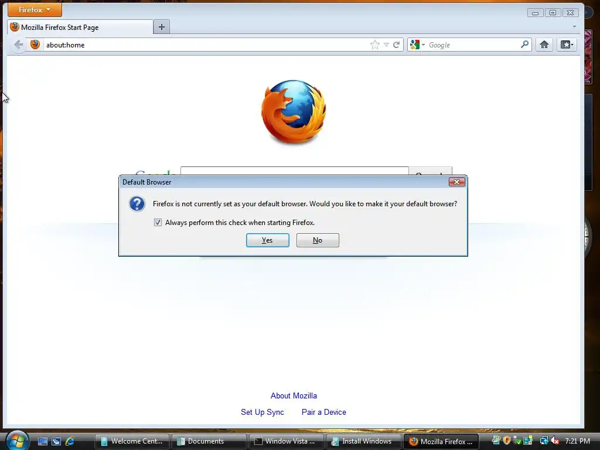Viewport: 600px width, 450px height.
Task: Click the Google search box in toolbar
Action: point(473,45)
